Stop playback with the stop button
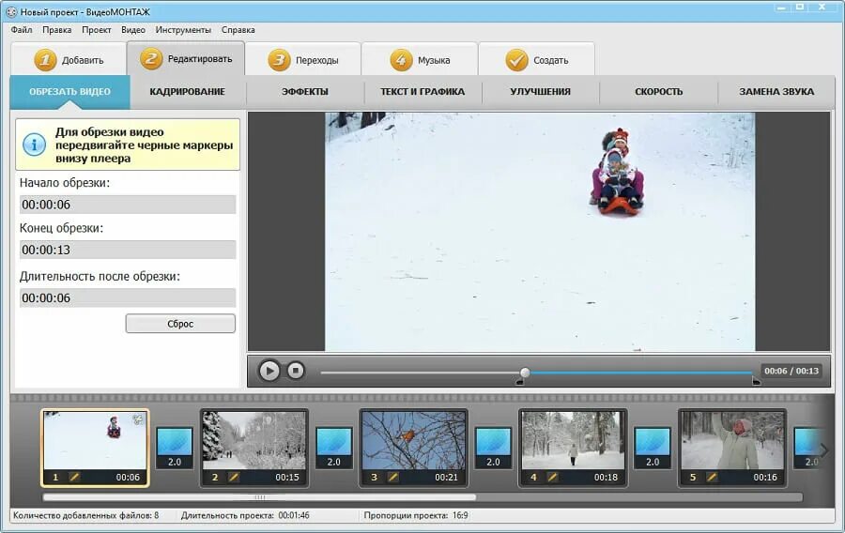 296,371
